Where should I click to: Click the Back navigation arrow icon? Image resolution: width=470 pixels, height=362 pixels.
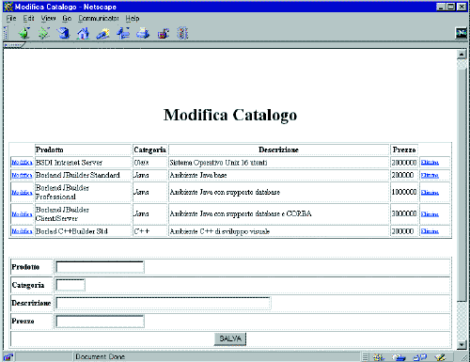point(24,33)
